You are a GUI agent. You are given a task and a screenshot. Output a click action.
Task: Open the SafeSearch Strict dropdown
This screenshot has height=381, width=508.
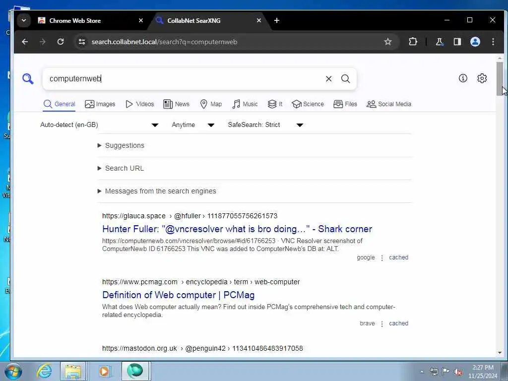pyautogui.click(x=265, y=125)
